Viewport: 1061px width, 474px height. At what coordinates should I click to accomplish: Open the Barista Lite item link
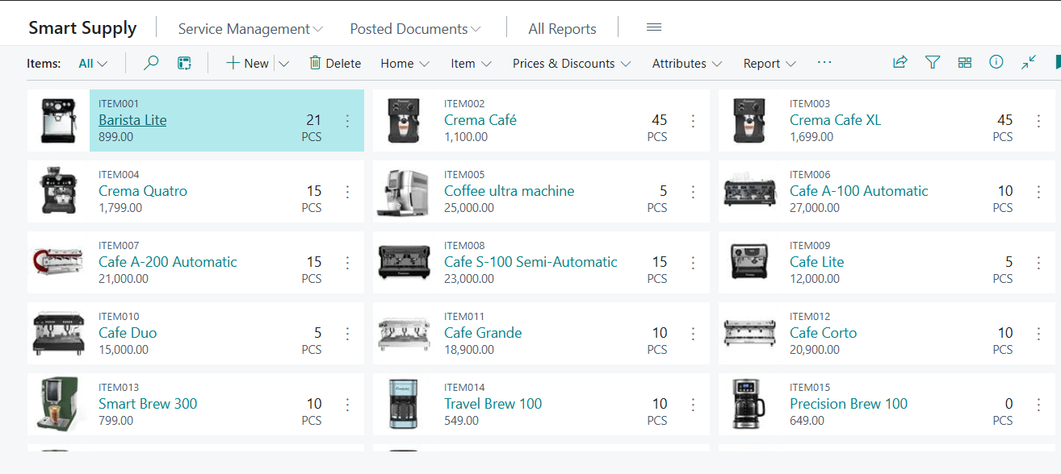coord(132,120)
